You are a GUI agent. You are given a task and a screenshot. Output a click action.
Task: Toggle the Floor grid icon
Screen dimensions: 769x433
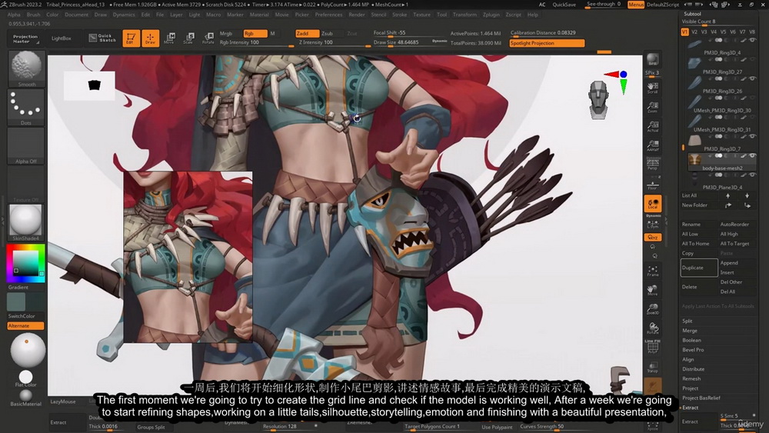tap(653, 185)
